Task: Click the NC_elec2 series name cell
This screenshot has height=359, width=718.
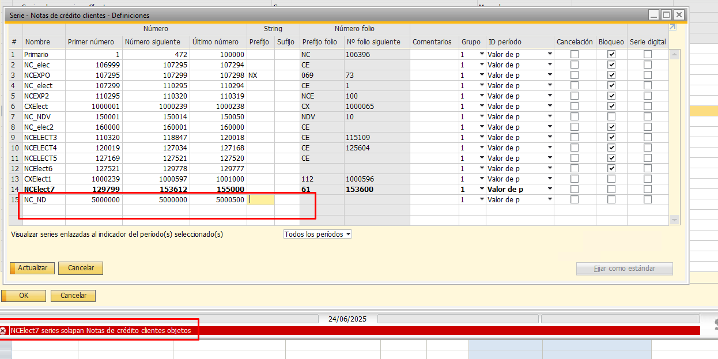Action: (x=44, y=127)
